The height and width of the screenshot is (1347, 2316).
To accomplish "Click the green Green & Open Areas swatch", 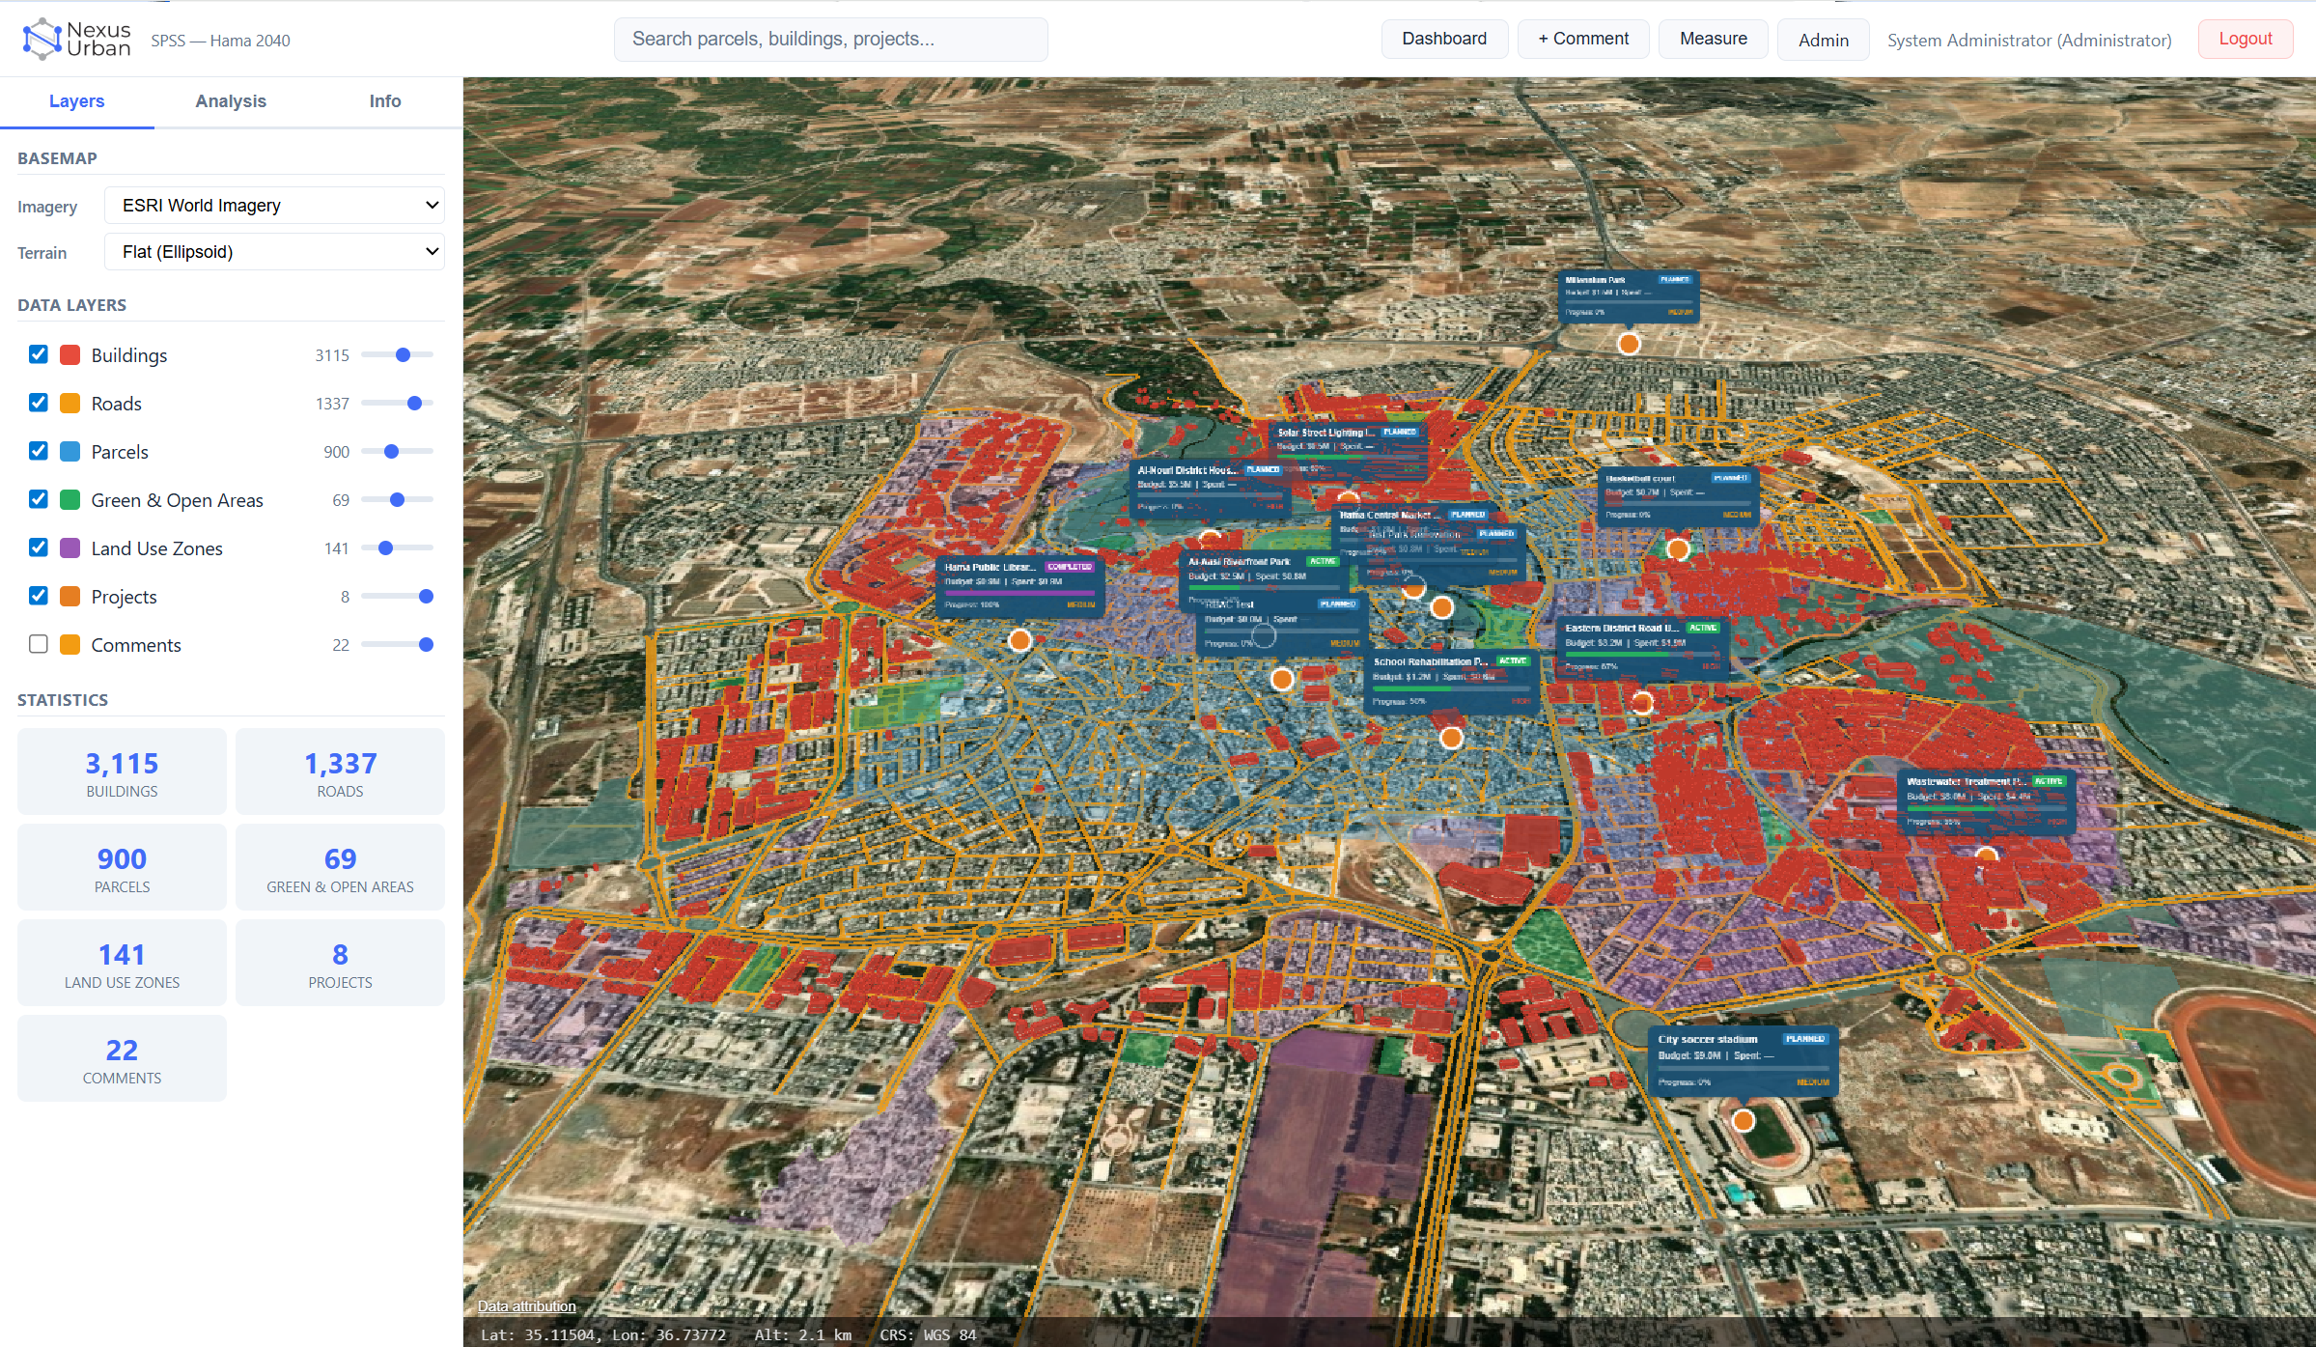I will [x=70, y=499].
